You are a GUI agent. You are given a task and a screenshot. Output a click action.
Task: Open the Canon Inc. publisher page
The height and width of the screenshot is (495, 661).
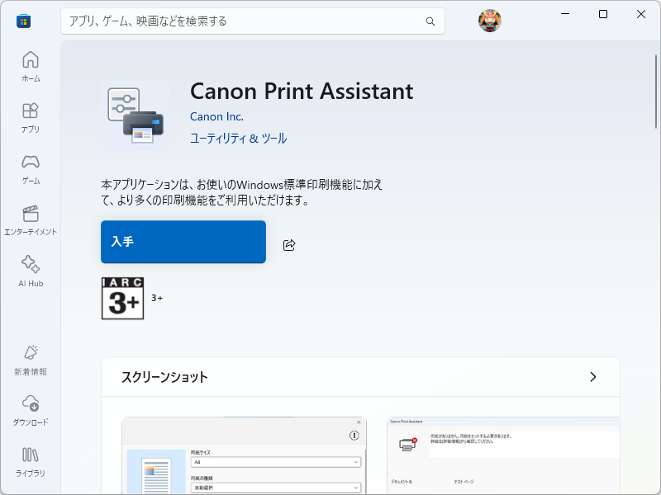click(216, 116)
